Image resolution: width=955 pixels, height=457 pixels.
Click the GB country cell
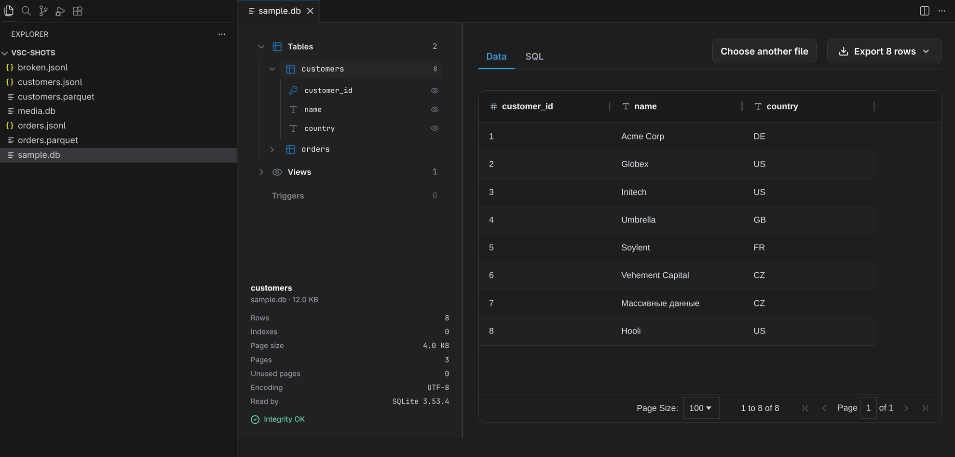[809, 220]
